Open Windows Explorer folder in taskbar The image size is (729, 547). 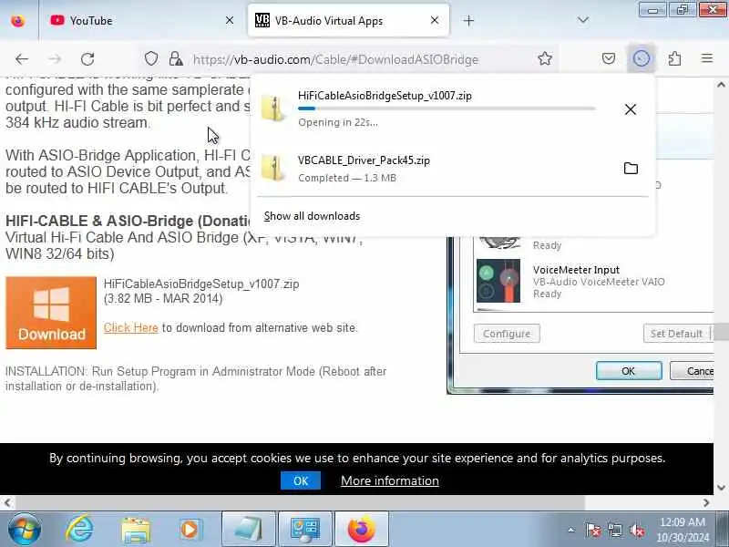coord(136,530)
